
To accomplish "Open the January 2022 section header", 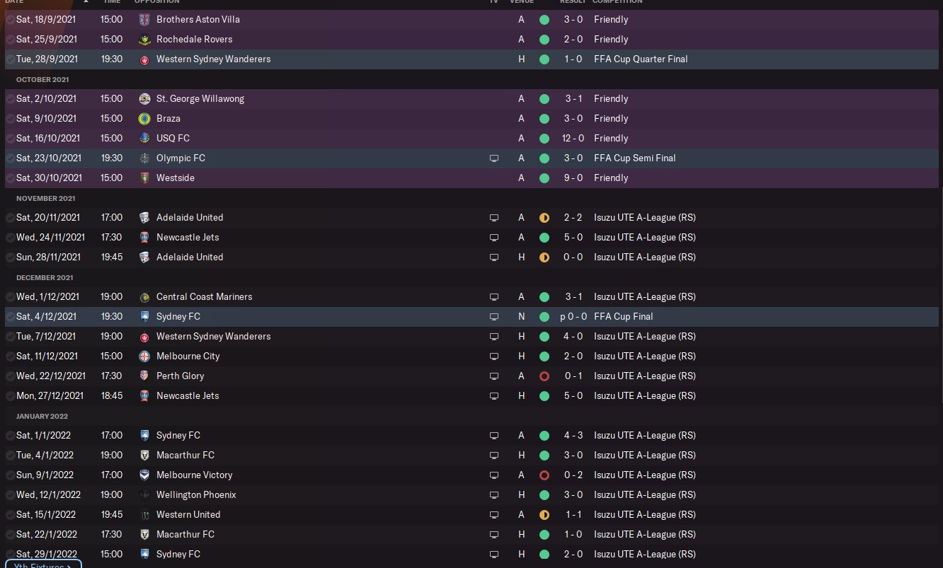I will coord(42,416).
